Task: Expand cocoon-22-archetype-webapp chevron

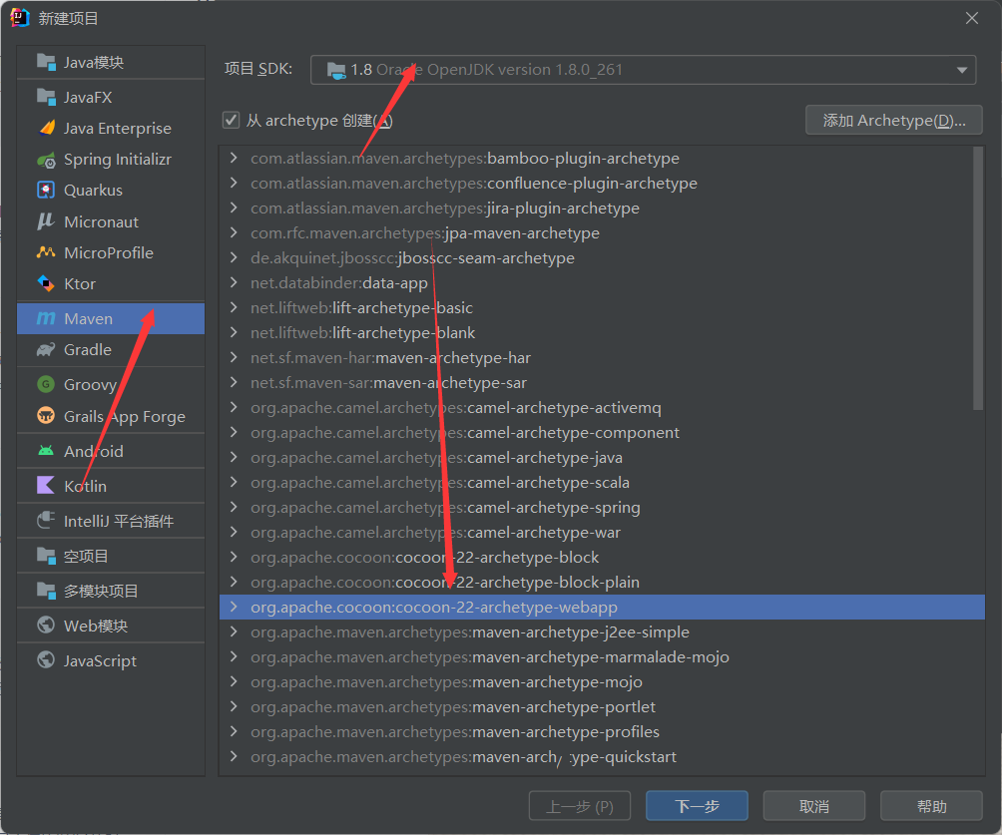Action: click(234, 607)
